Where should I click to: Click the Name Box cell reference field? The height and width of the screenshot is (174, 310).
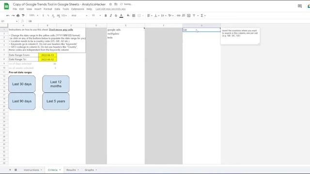(x=9, y=21)
